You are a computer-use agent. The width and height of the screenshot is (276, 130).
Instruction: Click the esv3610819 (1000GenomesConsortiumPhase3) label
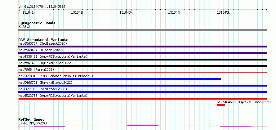coord(56,76)
